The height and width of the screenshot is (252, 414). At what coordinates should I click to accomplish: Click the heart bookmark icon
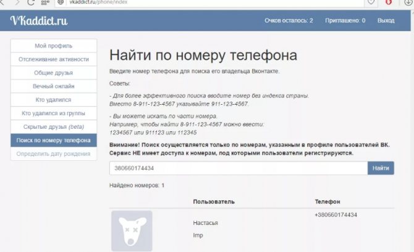(x=371, y=2)
